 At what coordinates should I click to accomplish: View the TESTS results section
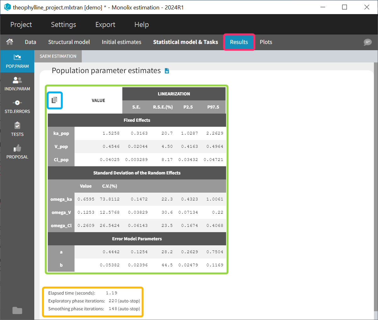(x=17, y=129)
